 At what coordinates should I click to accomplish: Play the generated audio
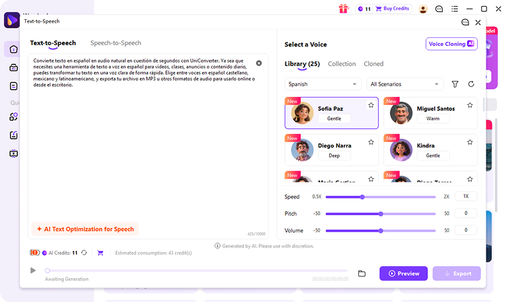pyautogui.click(x=33, y=270)
